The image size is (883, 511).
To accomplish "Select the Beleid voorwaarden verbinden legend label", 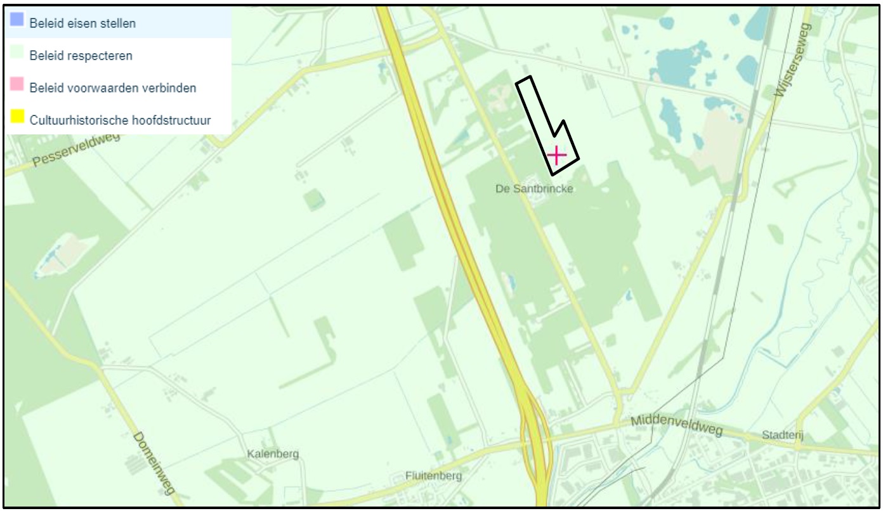I will coord(113,87).
